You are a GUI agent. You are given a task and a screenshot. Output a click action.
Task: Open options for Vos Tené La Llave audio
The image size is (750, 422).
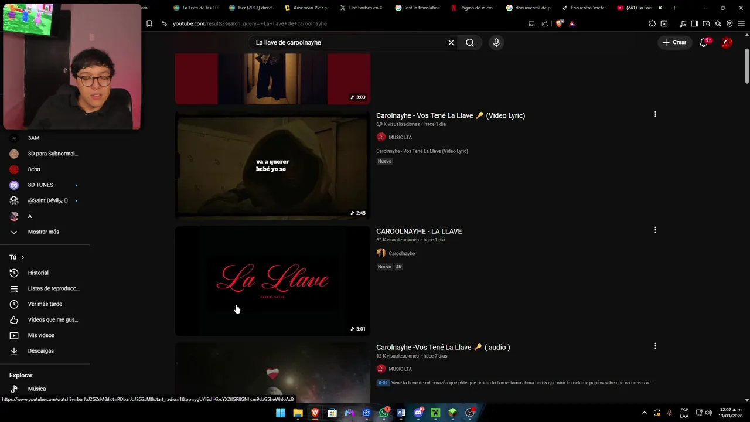point(655,346)
